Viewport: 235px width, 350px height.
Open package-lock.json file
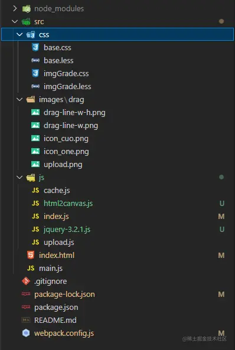(x=64, y=294)
